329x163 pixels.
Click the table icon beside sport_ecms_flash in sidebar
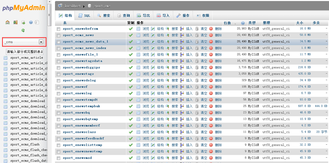(5, 145)
